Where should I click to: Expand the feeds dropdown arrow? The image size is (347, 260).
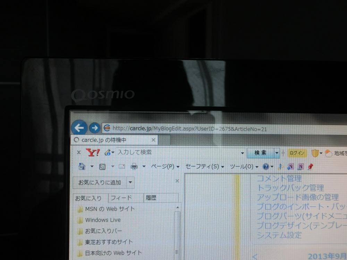tap(113, 166)
